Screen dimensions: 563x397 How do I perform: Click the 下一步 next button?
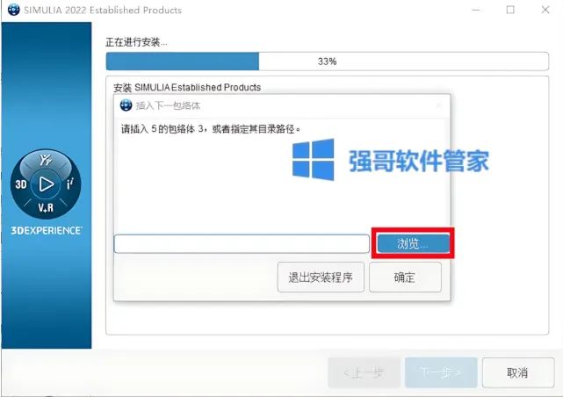[x=441, y=372]
